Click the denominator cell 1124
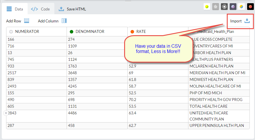 click(97, 60)
